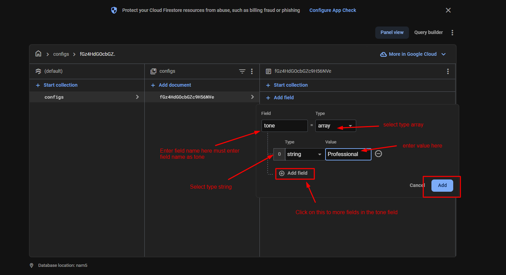Select the configs collection in tree
Viewport: 506px width, 275px height.
tap(54, 97)
